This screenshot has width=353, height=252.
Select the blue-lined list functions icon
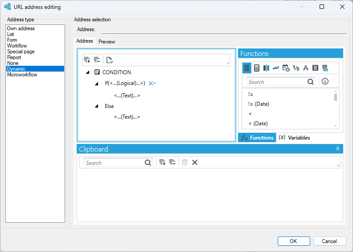pyautogui.click(x=325, y=68)
